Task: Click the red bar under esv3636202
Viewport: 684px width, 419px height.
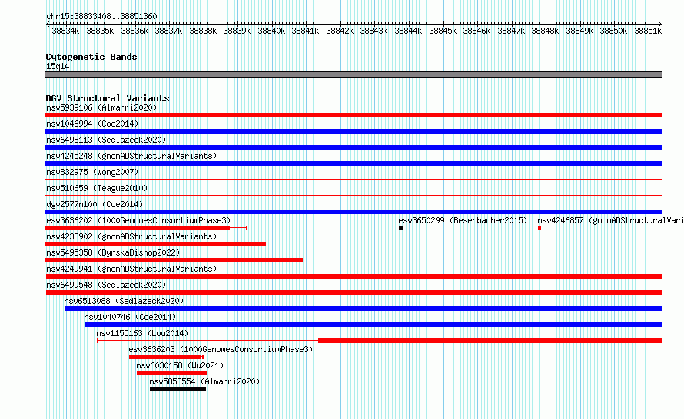Action: 138,228
